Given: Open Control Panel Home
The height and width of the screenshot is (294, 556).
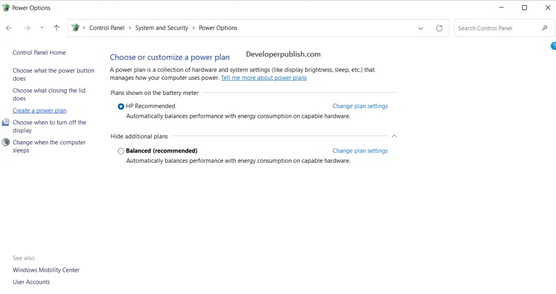Looking at the screenshot, I should (x=39, y=53).
